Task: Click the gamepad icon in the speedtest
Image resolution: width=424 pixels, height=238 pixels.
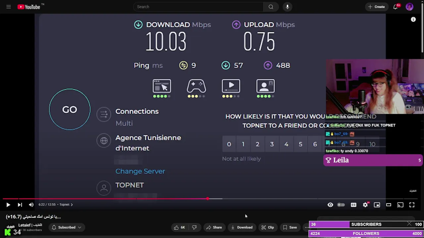Action: [196, 86]
